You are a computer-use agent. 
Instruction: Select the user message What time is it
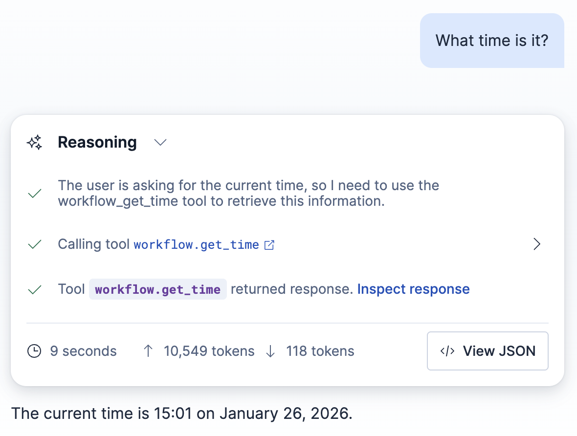(491, 40)
